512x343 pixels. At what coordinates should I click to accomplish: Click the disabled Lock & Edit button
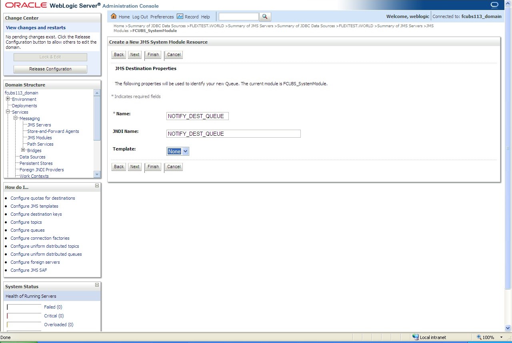click(50, 57)
